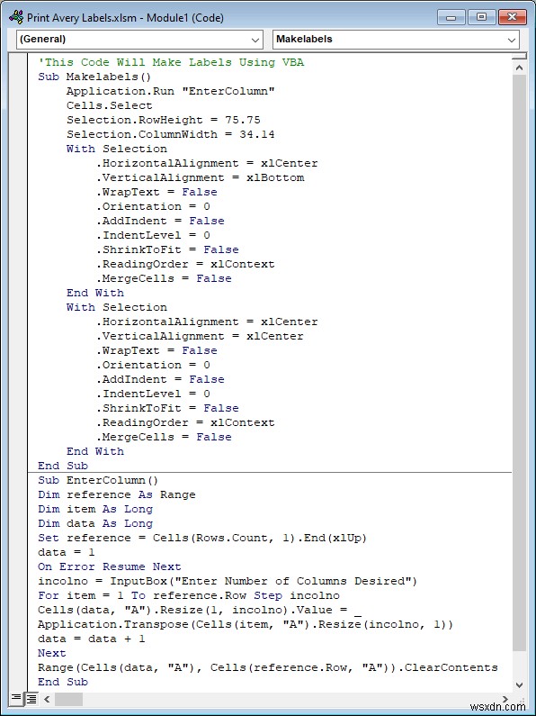Close the Module1 code window
This screenshot has height=716, width=536.
coord(512,18)
